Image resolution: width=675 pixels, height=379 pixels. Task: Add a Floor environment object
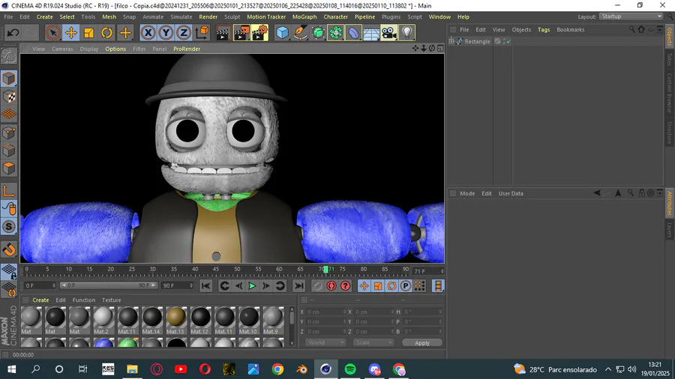pos(371,33)
